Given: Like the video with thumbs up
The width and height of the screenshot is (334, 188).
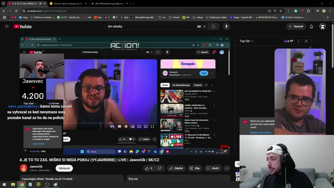Looking at the screenshot, I should click(x=149, y=168).
